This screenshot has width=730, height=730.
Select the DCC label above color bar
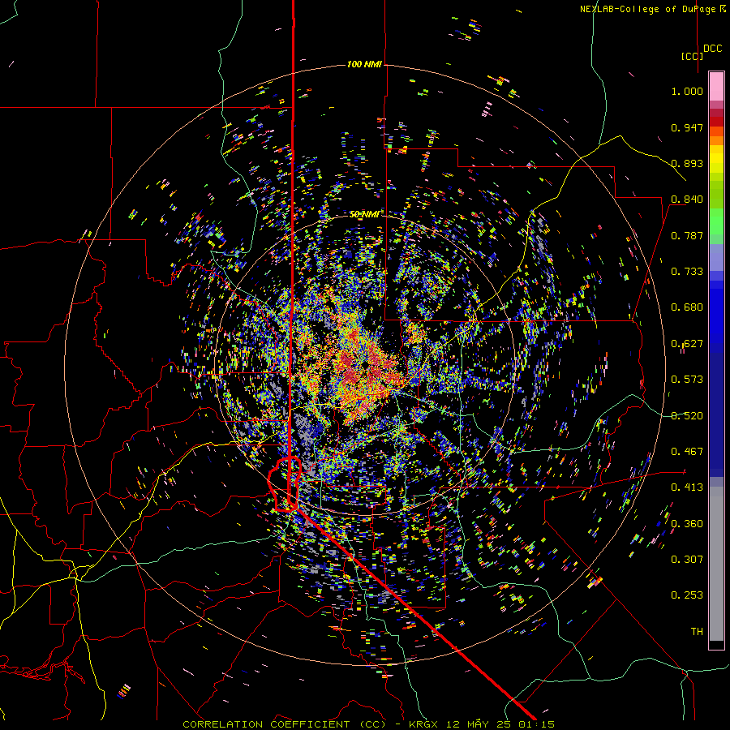point(712,49)
